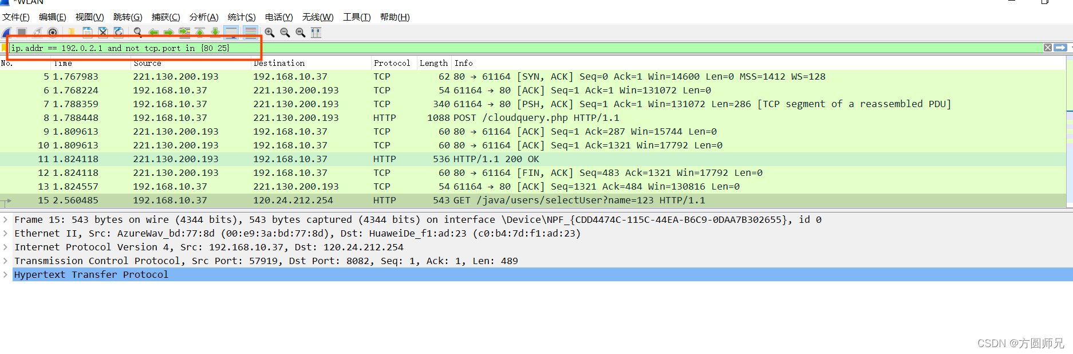The width and height of the screenshot is (1073, 354).
Task: Open the 分析(A) menu
Action: [204, 17]
